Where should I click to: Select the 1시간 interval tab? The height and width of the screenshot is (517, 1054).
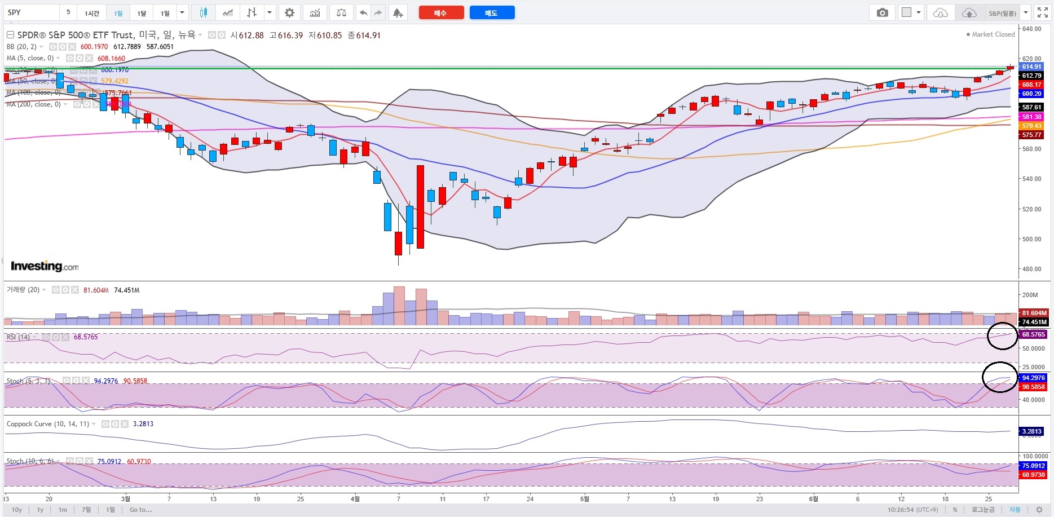92,12
